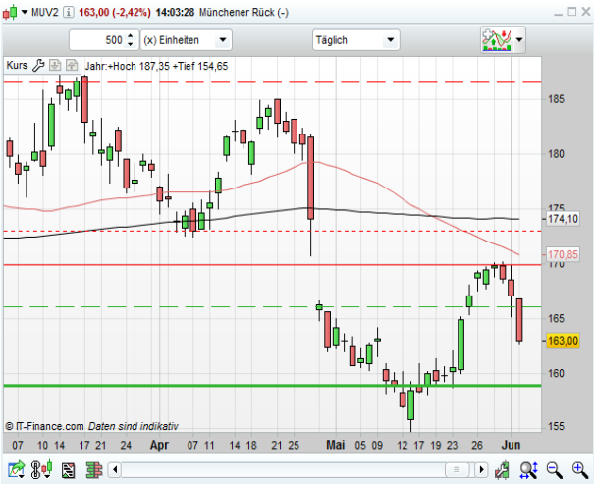Click the scrollbar right arrow
Screen dimensions: 594x484
click(x=481, y=470)
